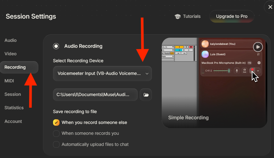Click the Tutorials graduation cap icon
Image resolution: width=274 pixels, height=158 pixels.
pos(178,16)
